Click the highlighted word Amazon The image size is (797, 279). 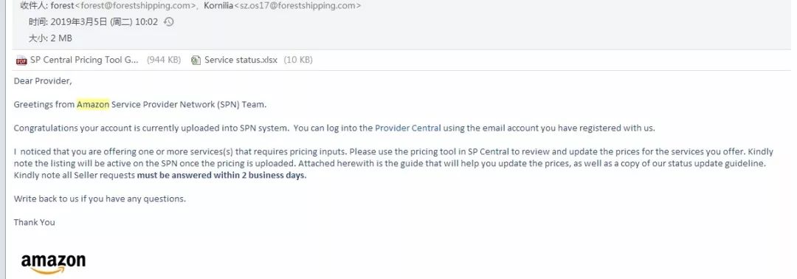(93, 105)
